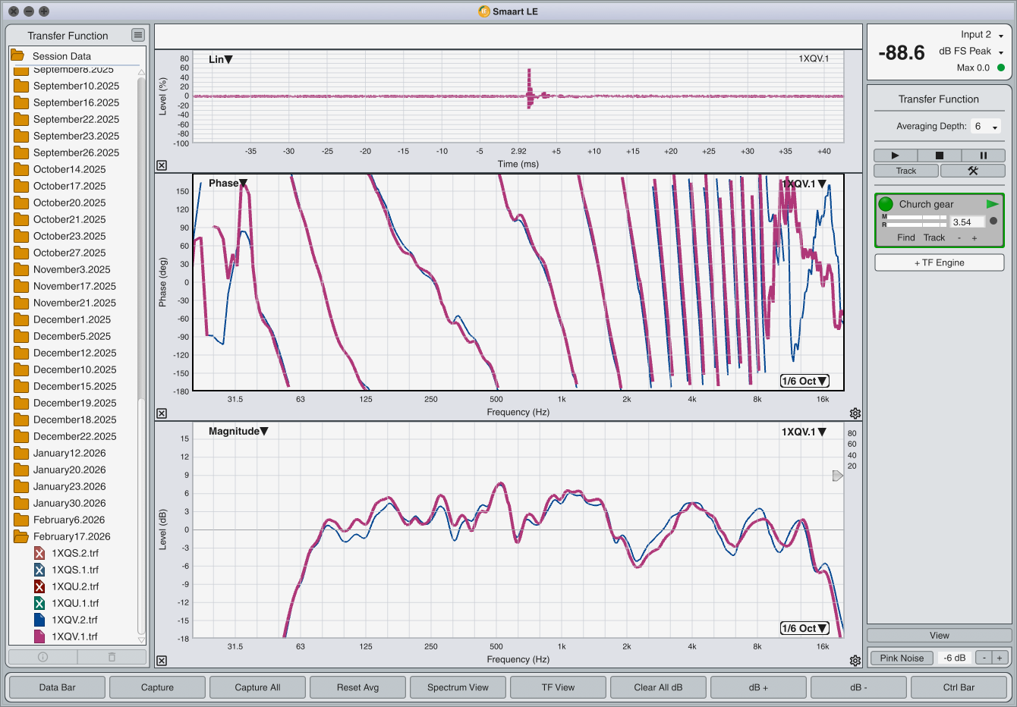Delete selected trace with the trash icon
1017x707 pixels.
click(x=112, y=657)
